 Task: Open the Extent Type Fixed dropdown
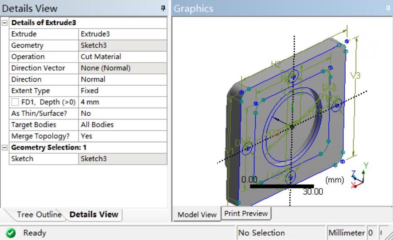[x=122, y=91]
